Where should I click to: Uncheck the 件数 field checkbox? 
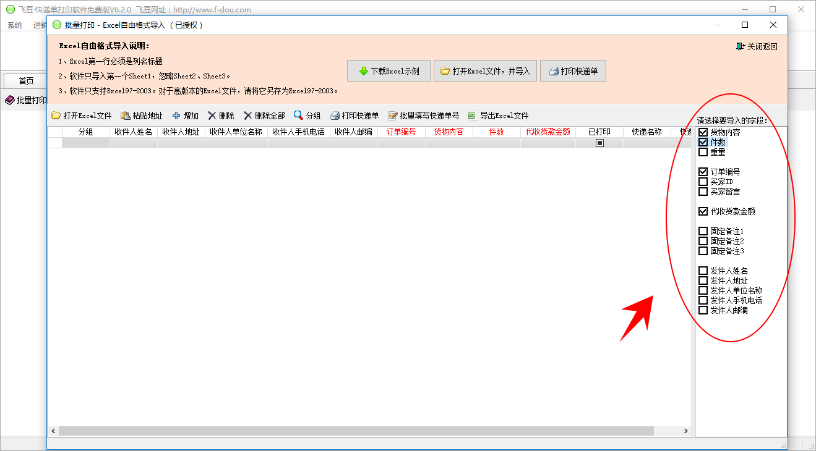pos(703,142)
